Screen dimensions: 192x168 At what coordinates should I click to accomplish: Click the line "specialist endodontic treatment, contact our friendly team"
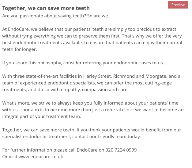pos(71,137)
